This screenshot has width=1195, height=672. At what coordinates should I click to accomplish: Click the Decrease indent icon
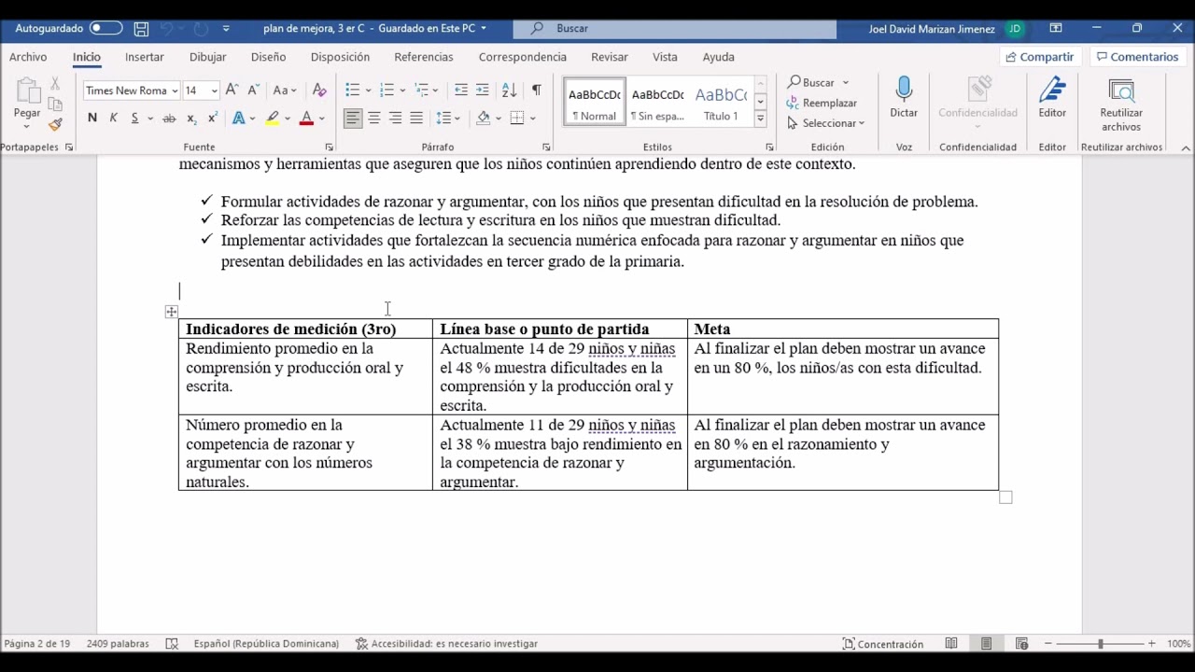pos(460,91)
